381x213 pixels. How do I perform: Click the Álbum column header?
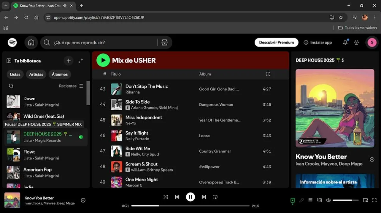(x=205, y=74)
